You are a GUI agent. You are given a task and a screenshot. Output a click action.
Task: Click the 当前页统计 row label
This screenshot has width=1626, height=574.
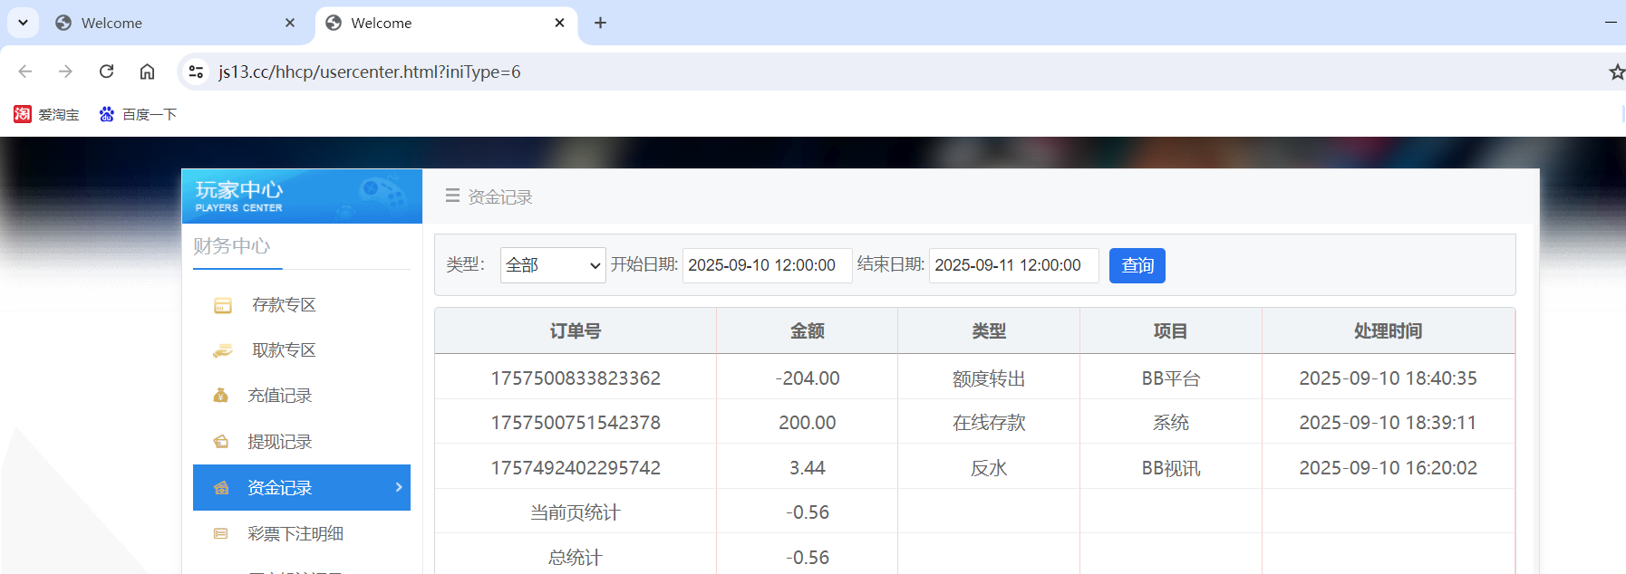click(576, 512)
